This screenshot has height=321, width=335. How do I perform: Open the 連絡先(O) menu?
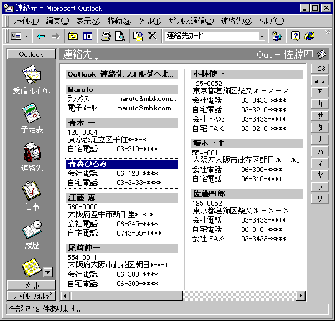point(236,21)
